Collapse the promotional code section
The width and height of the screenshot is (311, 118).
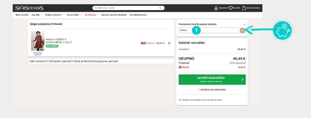[x=244, y=24]
